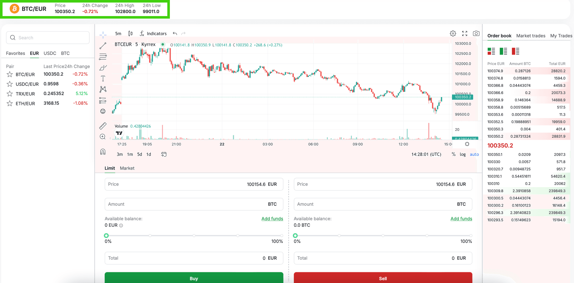Screen dimensions: 574x283
Task: Click the sell percentage slider handle
Action: 295,236
